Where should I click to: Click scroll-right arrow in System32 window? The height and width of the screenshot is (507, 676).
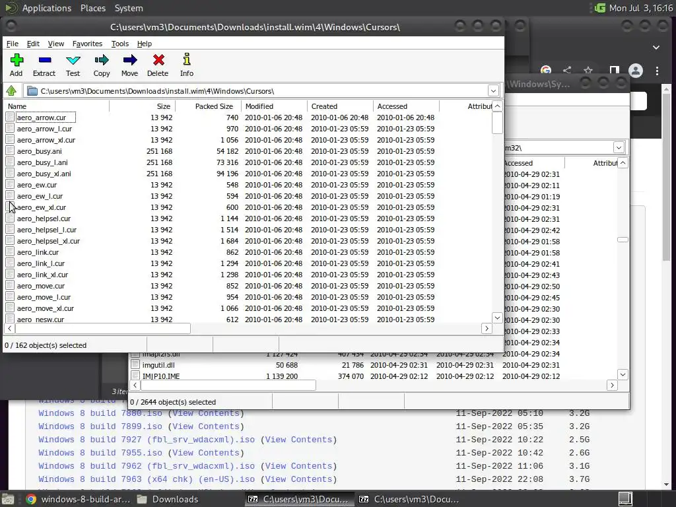click(x=612, y=386)
